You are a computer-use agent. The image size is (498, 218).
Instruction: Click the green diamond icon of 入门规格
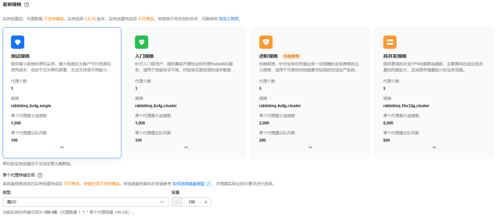(142, 42)
